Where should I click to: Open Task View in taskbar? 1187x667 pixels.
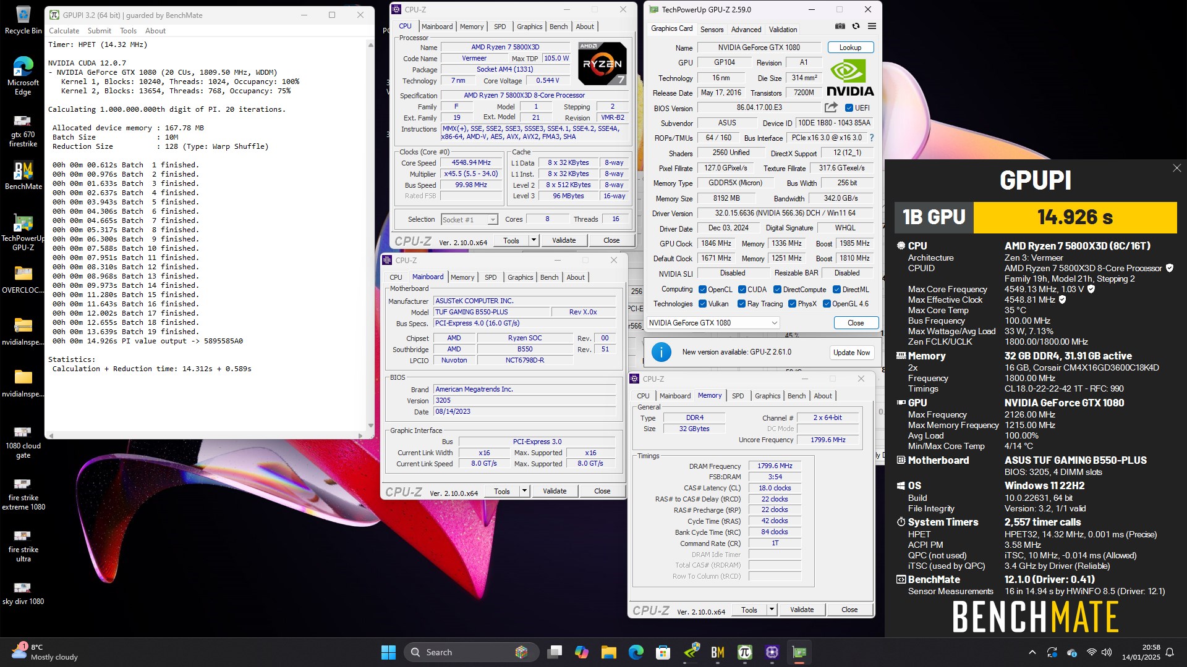click(555, 652)
